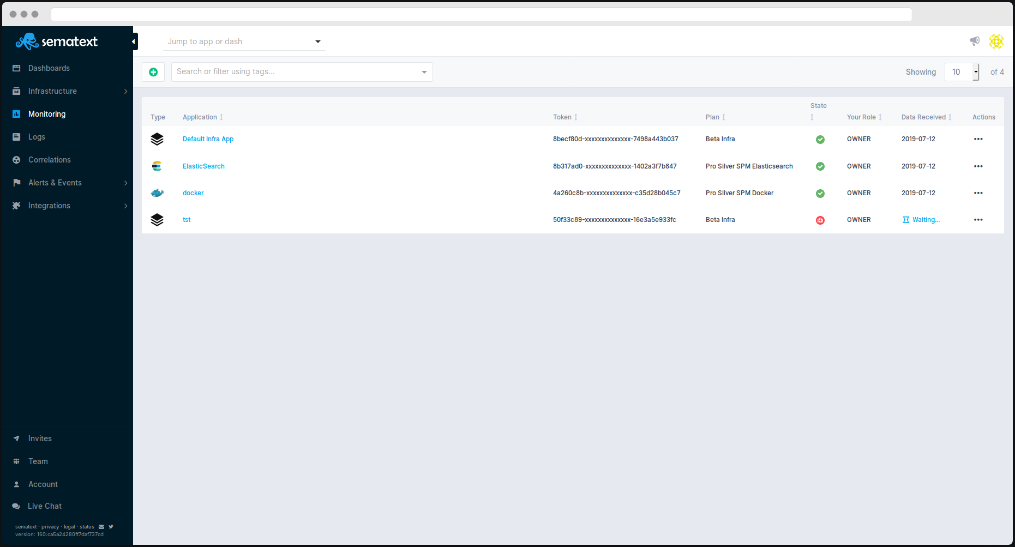
Task: Click the footer email envelope icon
Action: pos(101,527)
